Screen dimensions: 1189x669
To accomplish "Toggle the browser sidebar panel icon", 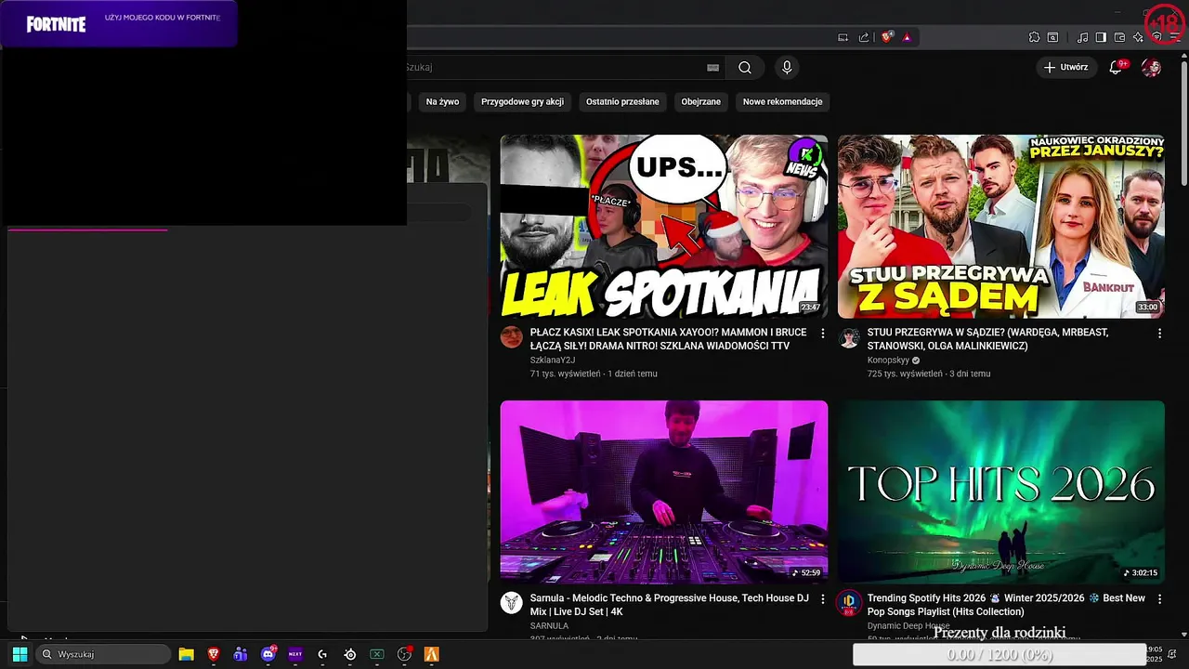I will coord(1101,37).
